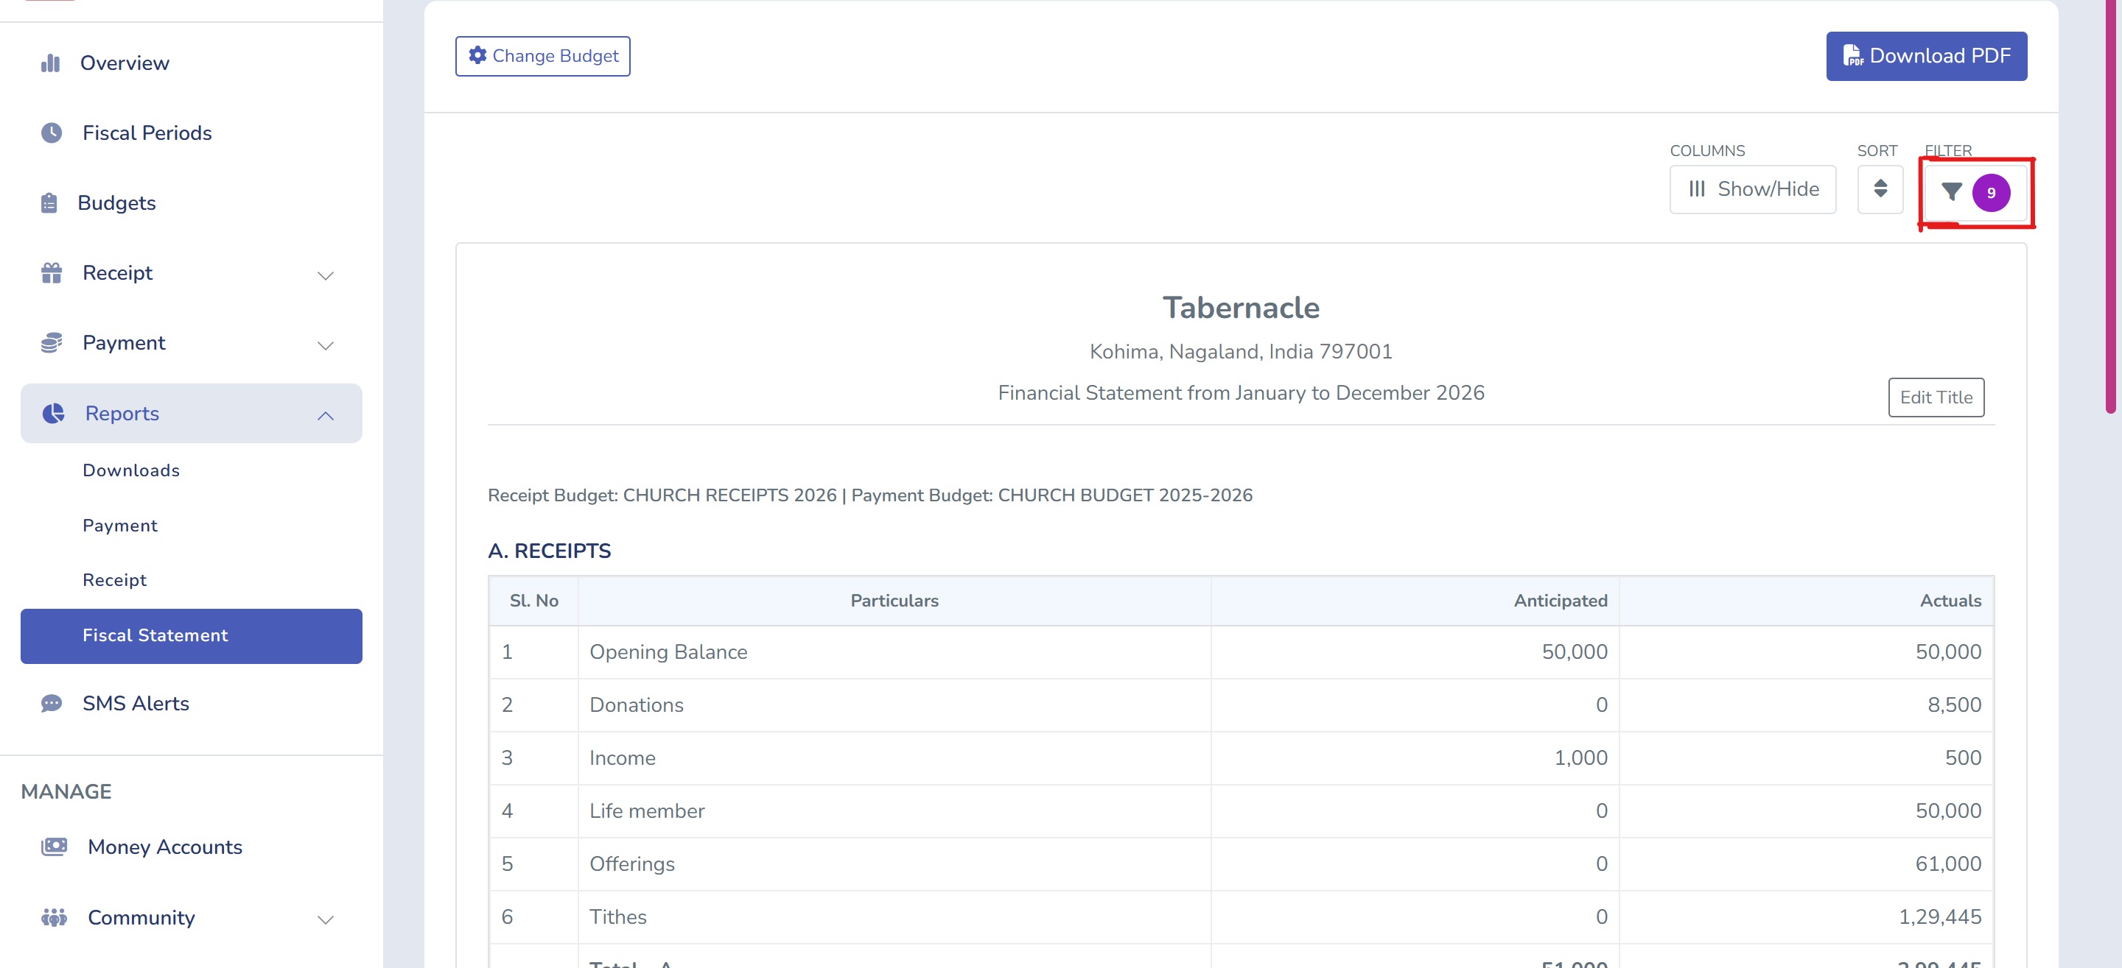Click the columns icon in Show/Hide
Screen dimensions: 2122x968
[1697, 189]
